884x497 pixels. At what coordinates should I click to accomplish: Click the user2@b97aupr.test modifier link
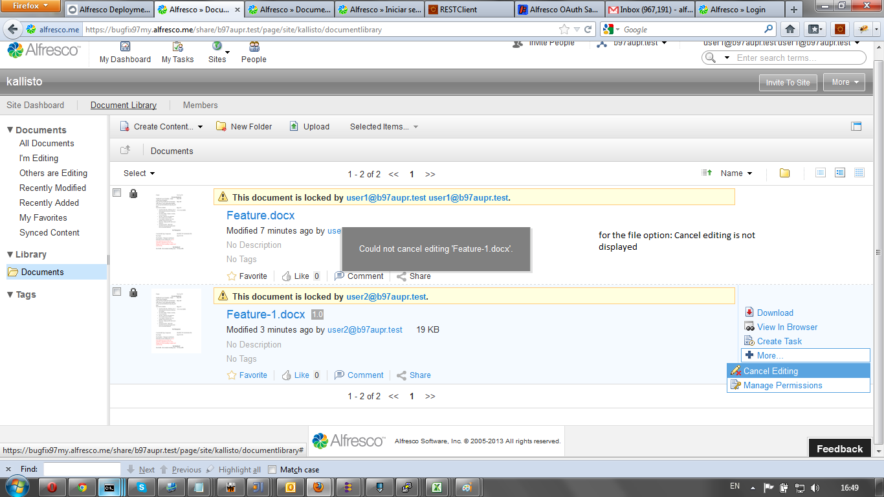pyautogui.click(x=365, y=329)
